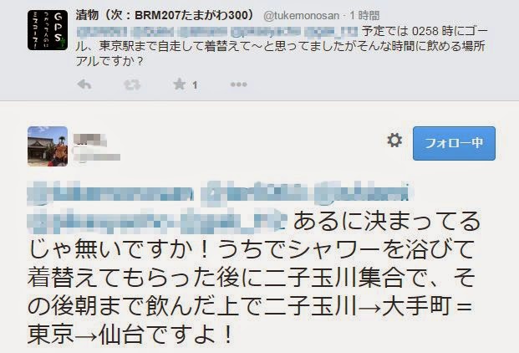Screen dimensions: 519x353
Task: Open the black GPS avatar profile
Action: pyautogui.click(x=48, y=30)
